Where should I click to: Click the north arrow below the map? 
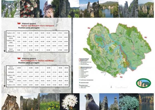[111, 87]
